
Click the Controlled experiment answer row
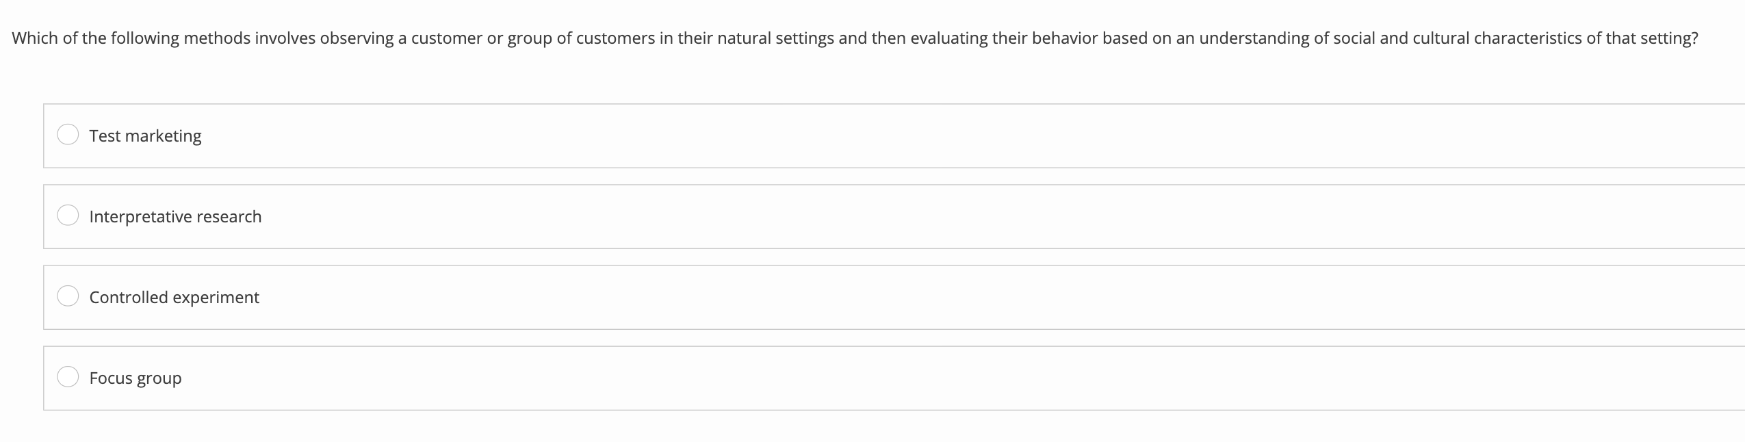(x=547, y=296)
